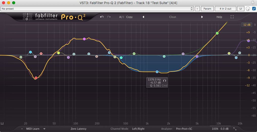Select the leftmost pale green band node

(x=21, y=57)
